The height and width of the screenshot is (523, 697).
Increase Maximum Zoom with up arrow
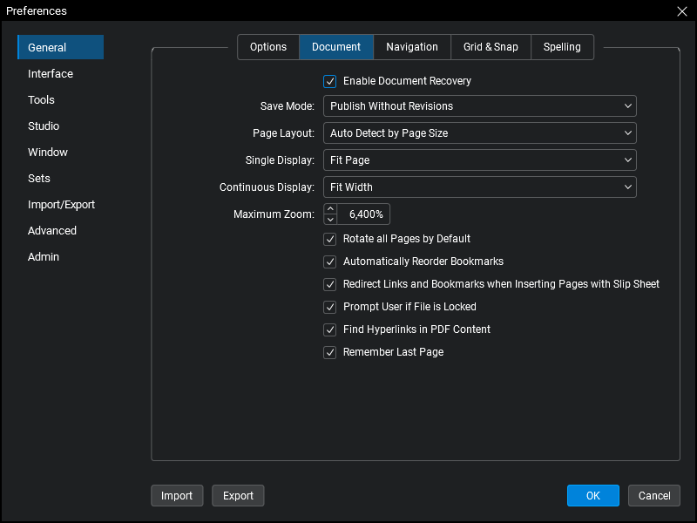[x=330, y=208]
